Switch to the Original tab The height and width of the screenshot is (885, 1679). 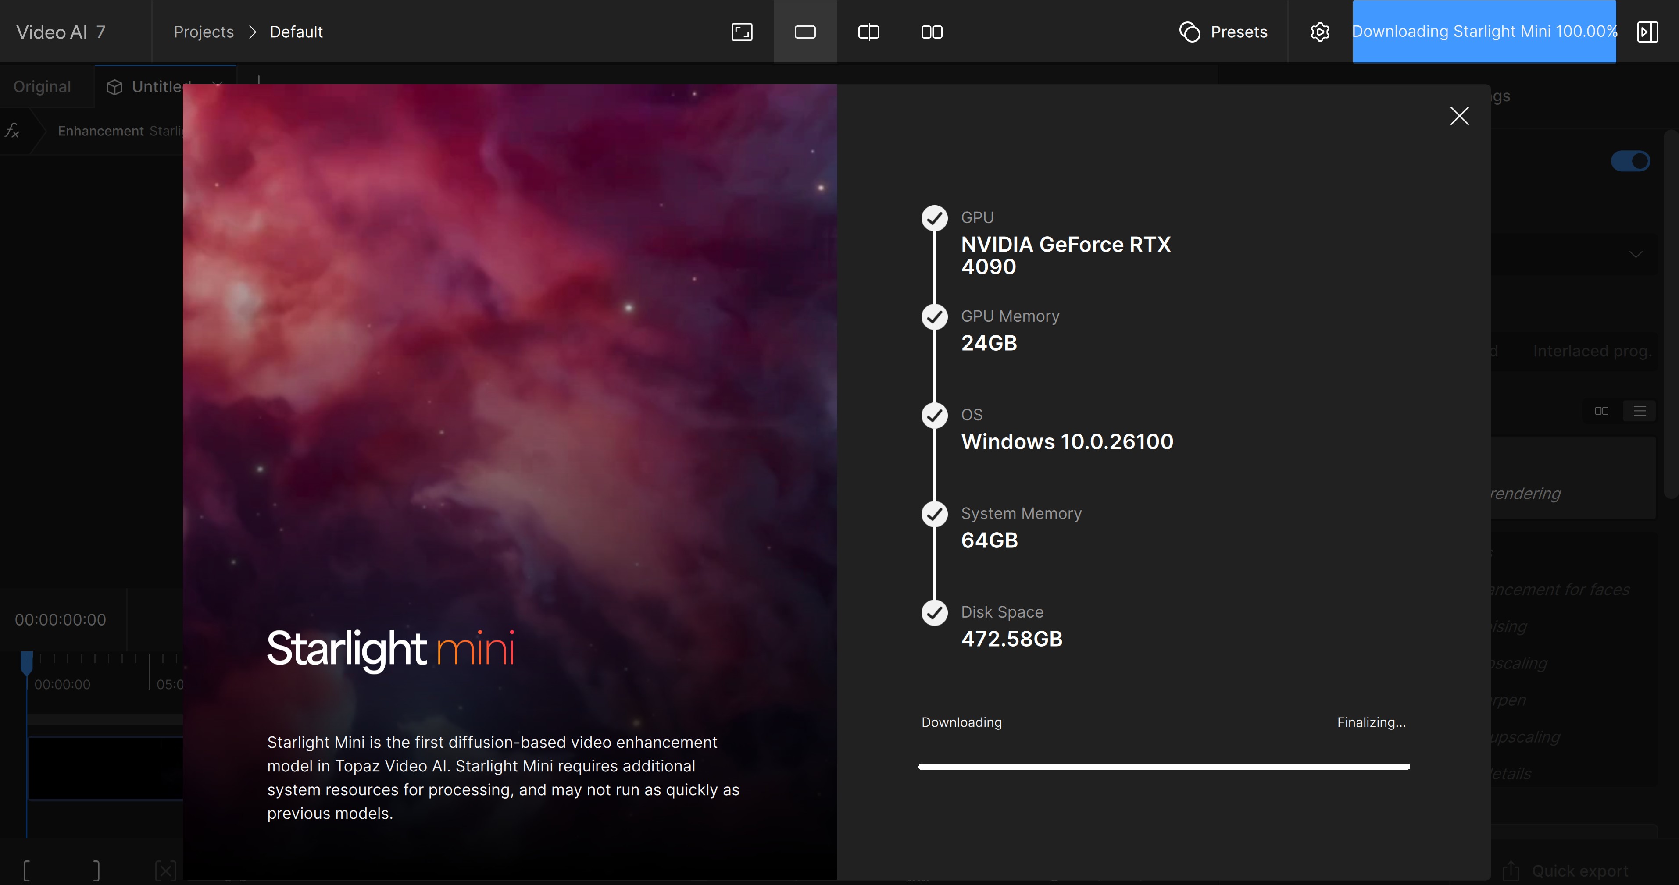43,87
